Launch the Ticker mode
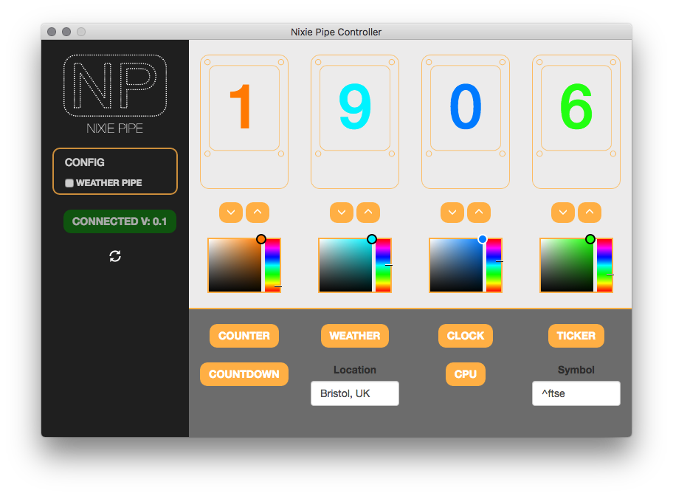Image resolution: width=673 pixels, height=496 pixels. click(x=576, y=336)
